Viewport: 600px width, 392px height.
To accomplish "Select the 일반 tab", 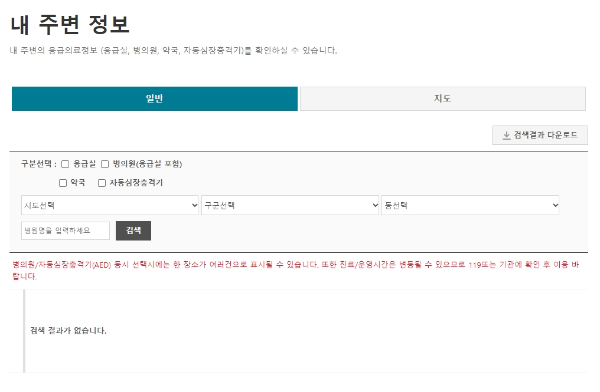I will (x=154, y=98).
